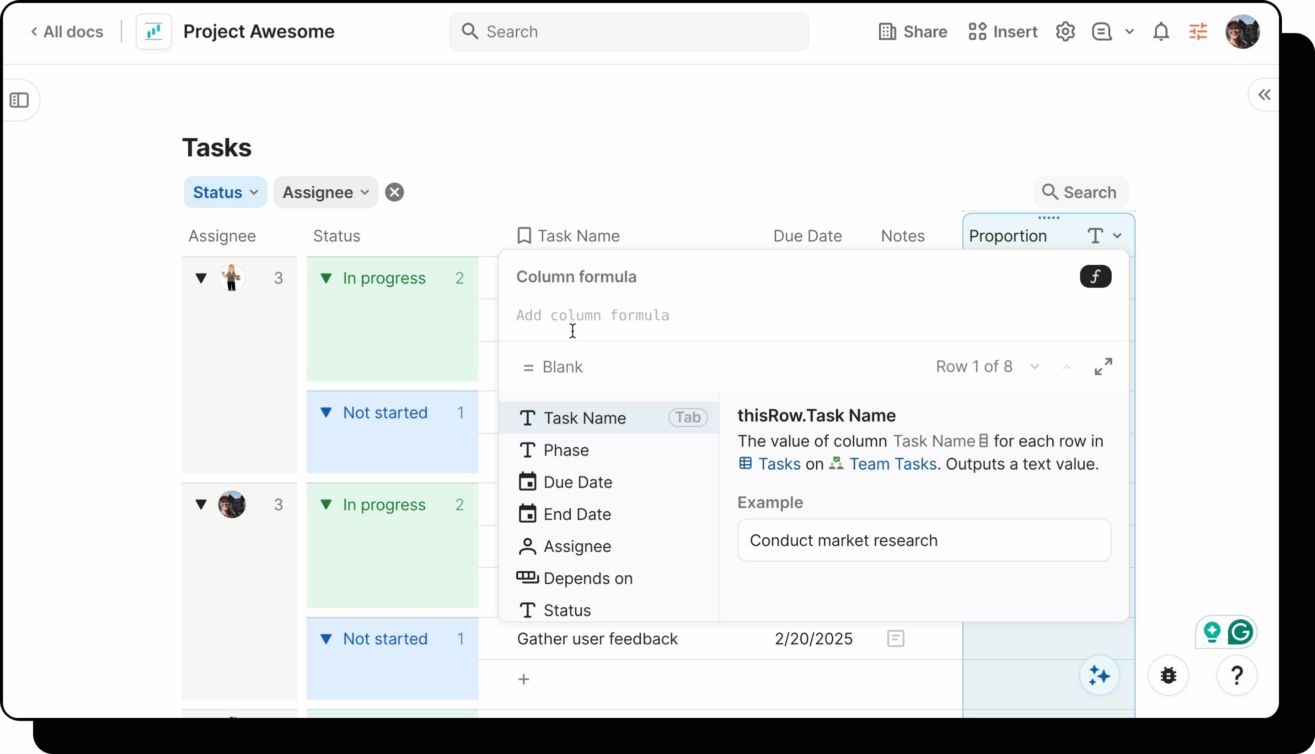
Task: Select Assignee from formula suggestions
Action: [x=576, y=546]
